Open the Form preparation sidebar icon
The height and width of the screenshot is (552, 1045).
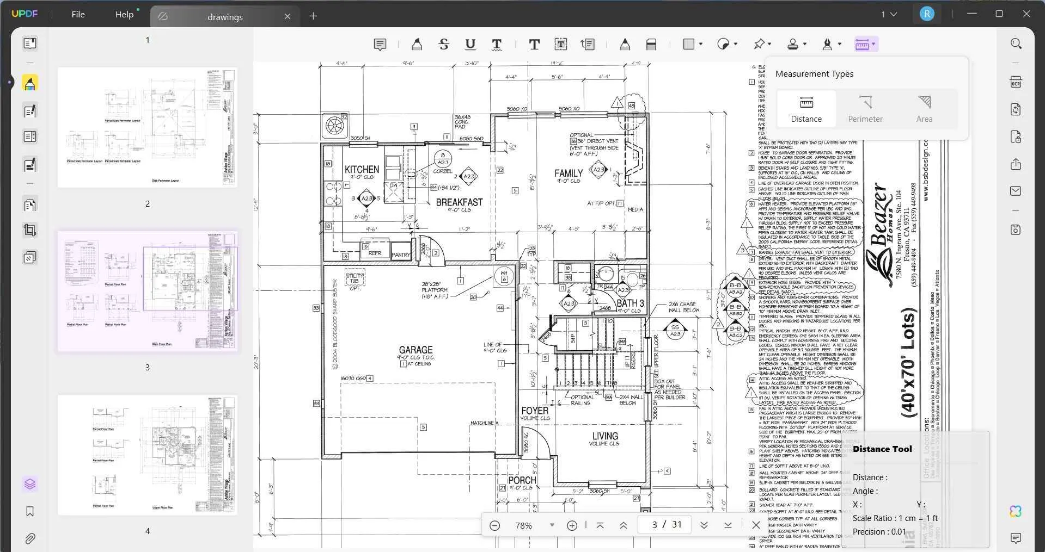point(30,137)
